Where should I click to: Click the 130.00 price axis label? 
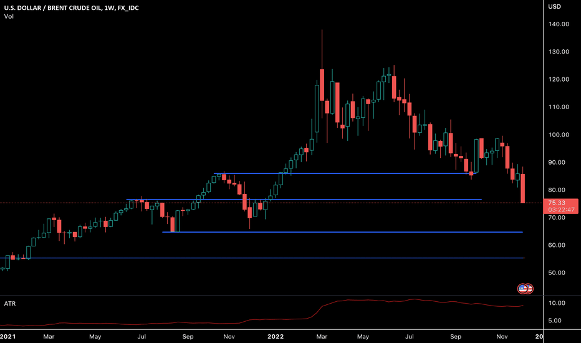pos(559,52)
